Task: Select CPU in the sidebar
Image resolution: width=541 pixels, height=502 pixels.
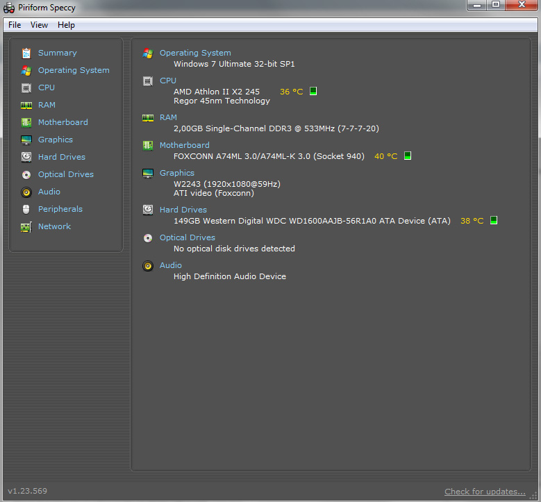Action: 47,87
